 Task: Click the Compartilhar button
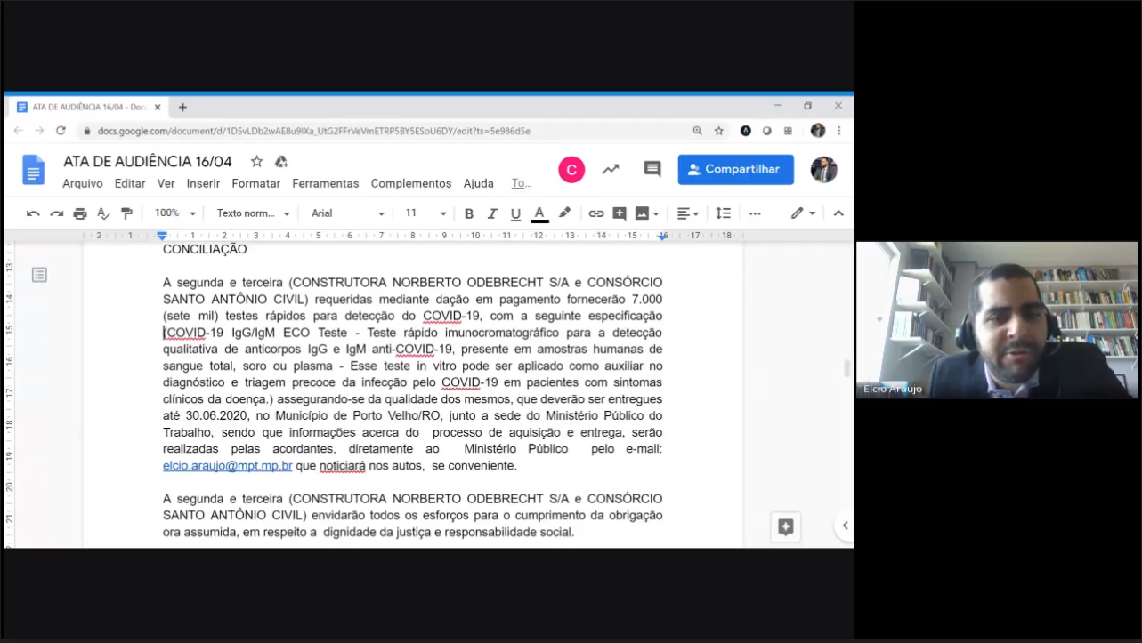tap(735, 169)
